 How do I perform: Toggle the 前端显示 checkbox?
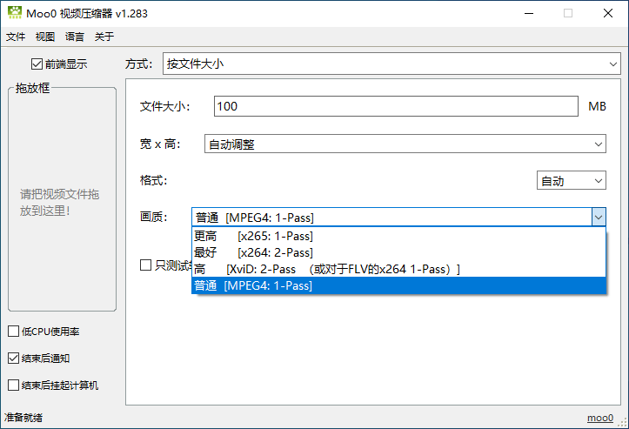pyautogui.click(x=37, y=64)
